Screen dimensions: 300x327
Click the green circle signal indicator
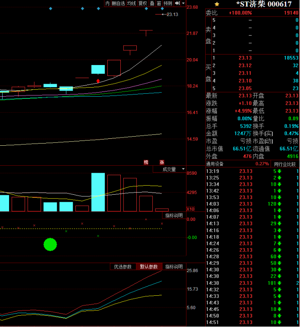click(50, 245)
